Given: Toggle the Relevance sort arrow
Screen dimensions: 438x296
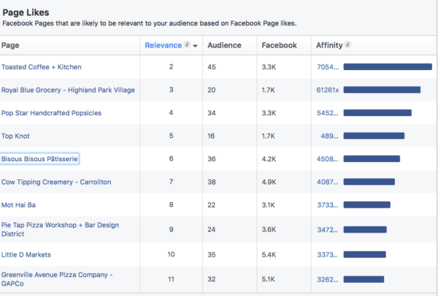Looking at the screenshot, I should [x=195, y=46].
